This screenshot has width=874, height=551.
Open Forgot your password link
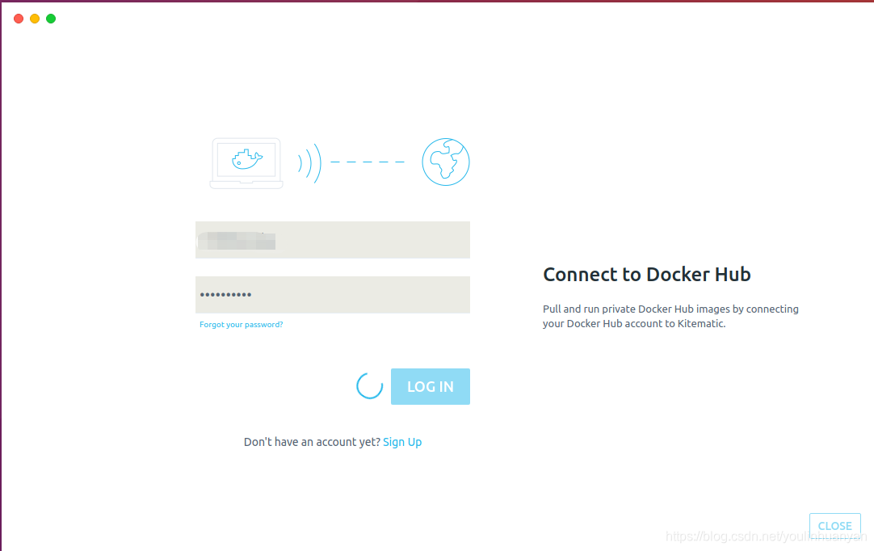[242, 325]
